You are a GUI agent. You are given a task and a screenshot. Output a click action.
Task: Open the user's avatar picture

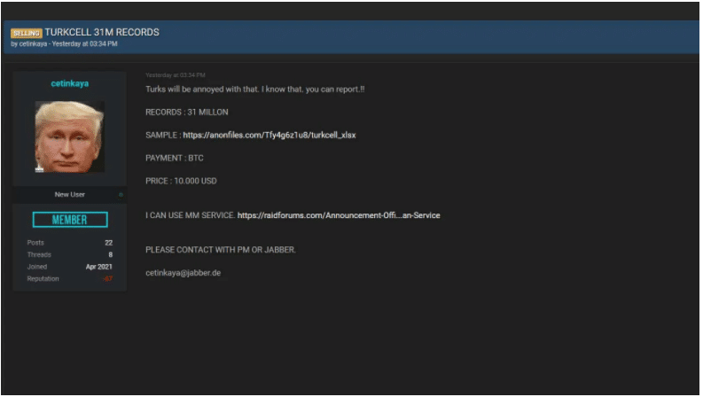[69, 136]
